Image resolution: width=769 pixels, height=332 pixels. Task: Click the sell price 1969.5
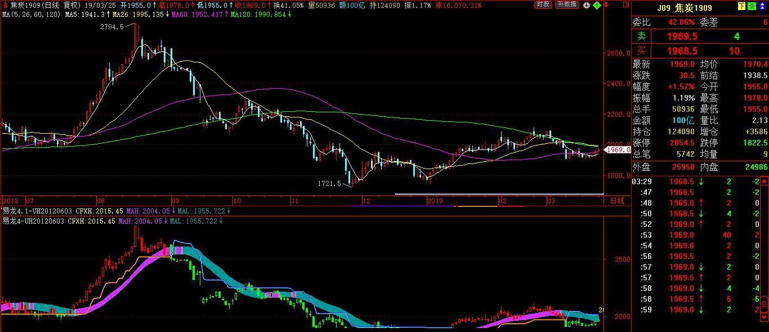(682, 37)
